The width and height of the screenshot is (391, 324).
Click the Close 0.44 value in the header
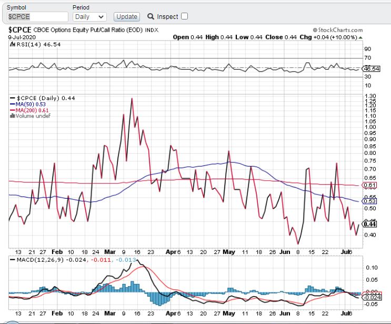coord(281,37)
